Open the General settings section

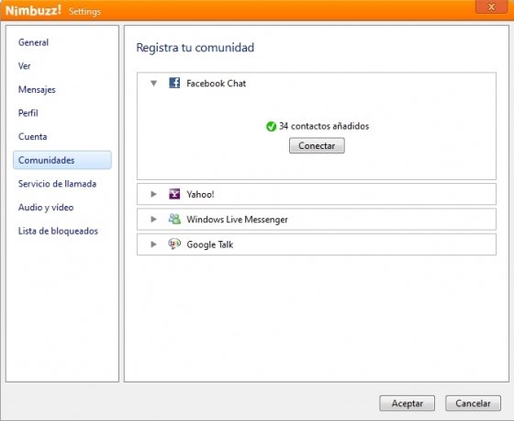[x=33, y=42]
